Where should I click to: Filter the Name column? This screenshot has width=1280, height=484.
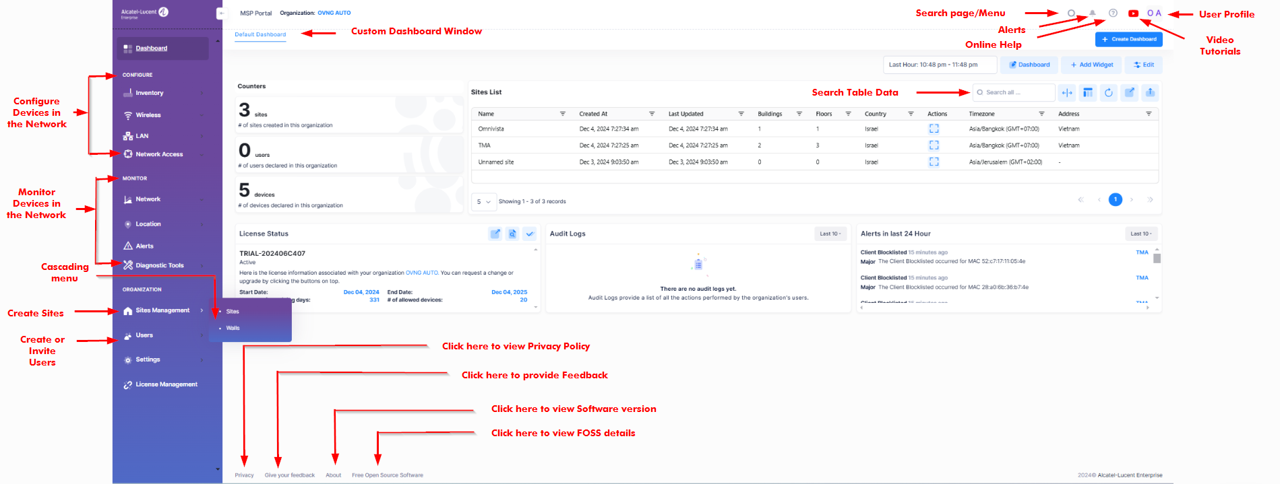tap(563, 114)
